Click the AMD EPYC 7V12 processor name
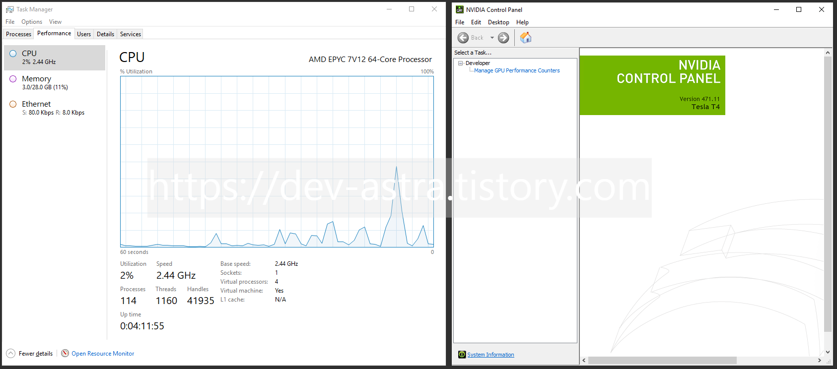 point(370,60)
